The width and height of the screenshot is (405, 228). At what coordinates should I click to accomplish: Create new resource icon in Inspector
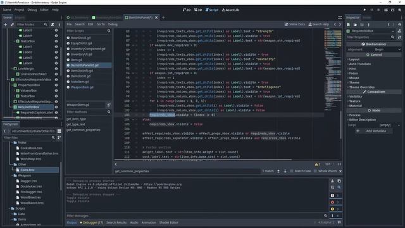coord(349,24)
